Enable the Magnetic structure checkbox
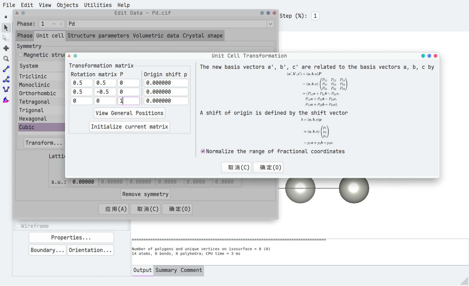Screen dimensions: 469x286 21,55
